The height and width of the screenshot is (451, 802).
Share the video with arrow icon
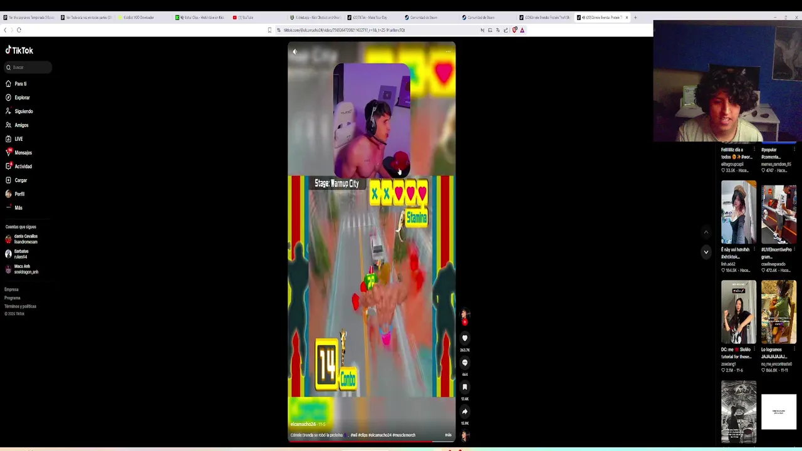465,412
